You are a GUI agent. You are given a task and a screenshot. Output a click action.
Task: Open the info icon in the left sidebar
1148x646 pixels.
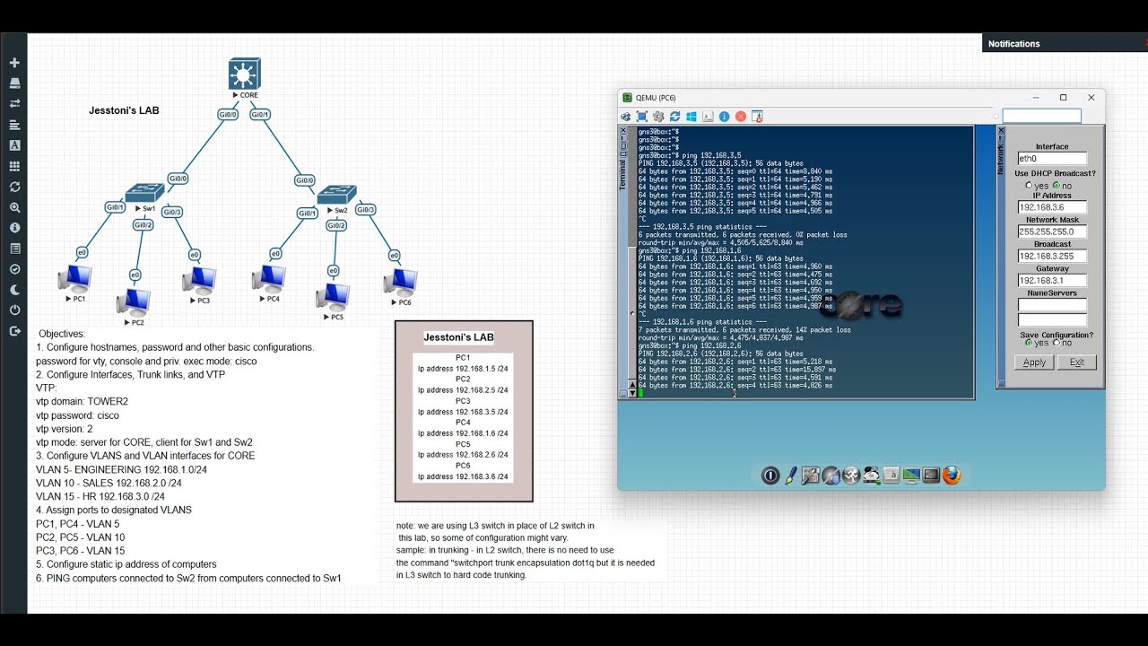[x=14, y=228]
